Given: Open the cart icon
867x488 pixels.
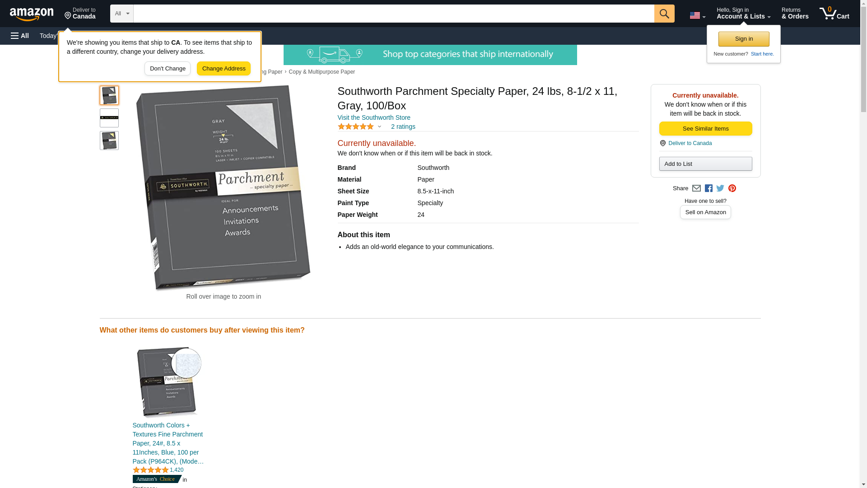Looking at the screenshot, I should pos(834,13).
